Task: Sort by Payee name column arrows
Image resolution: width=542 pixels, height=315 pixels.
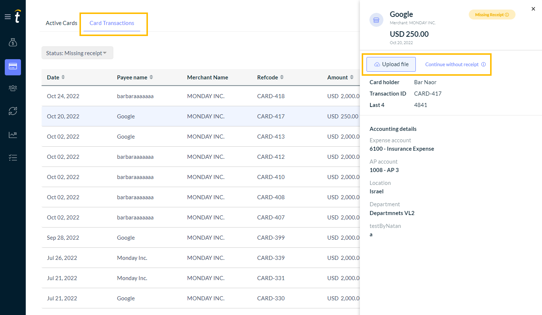Action: coord(151,77)
